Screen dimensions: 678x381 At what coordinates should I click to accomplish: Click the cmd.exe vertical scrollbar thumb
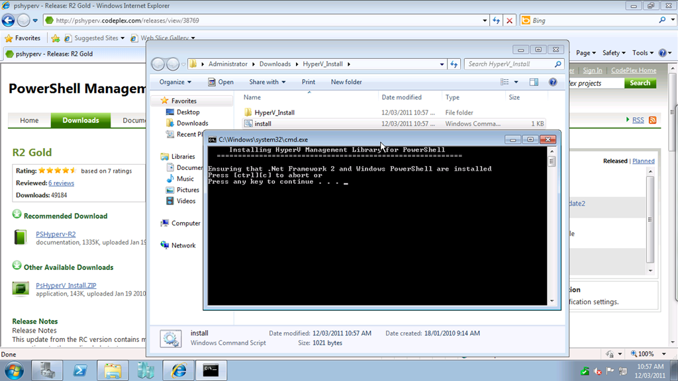[x=552, y=161]
